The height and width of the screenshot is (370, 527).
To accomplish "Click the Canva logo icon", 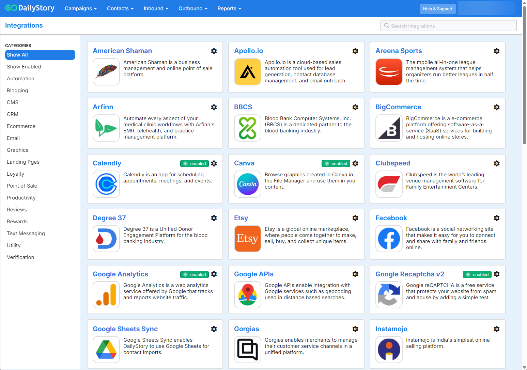I will [248, 184].
